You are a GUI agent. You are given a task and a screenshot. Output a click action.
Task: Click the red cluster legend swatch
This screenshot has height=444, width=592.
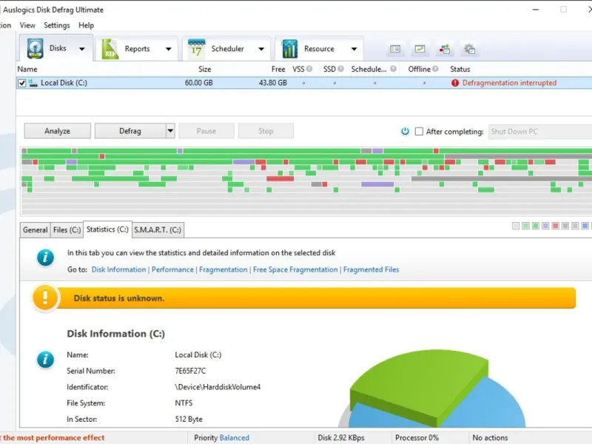point(555,226)
